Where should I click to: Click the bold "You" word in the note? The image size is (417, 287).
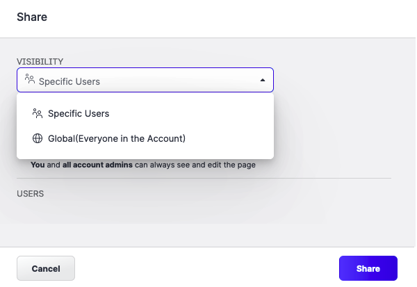38,165
